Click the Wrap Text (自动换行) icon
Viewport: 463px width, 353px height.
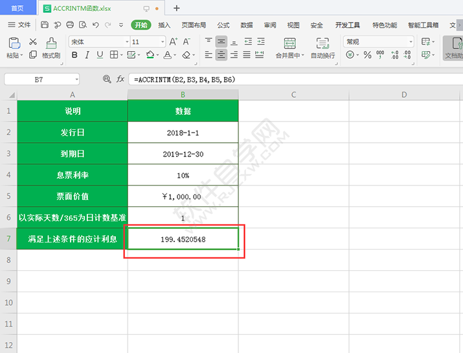tap(322, 44)
